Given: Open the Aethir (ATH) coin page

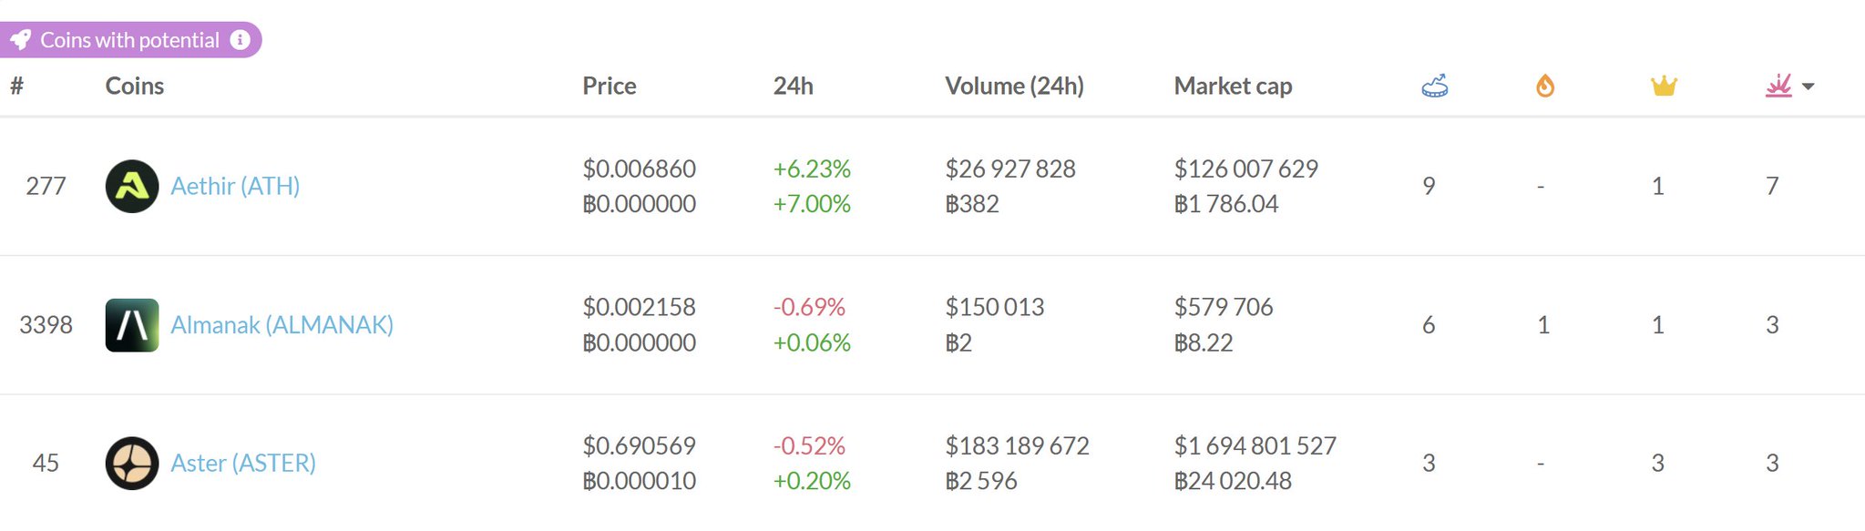Looking at the screenshot, I should 235,187.
